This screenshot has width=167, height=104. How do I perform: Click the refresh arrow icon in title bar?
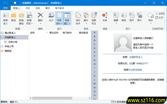tap(5, 3)
